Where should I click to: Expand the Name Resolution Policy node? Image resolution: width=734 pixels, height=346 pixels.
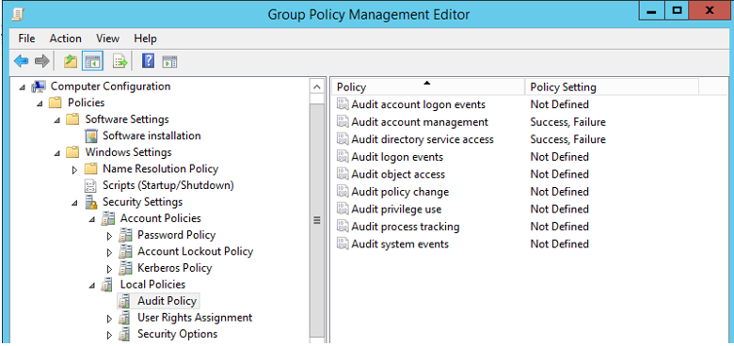click(75, 170)
